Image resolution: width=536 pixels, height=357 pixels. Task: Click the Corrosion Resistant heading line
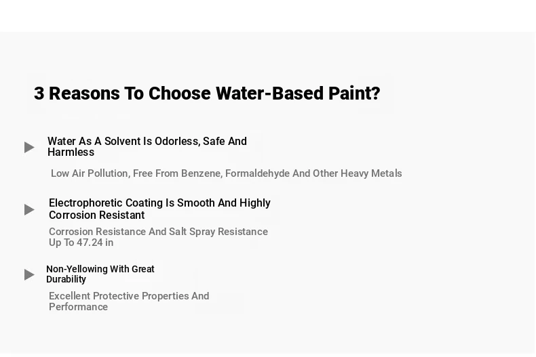coord(97,215)
